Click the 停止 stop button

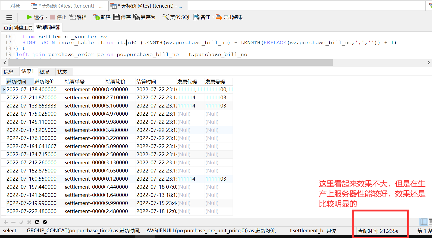click(x=58, y=17)
